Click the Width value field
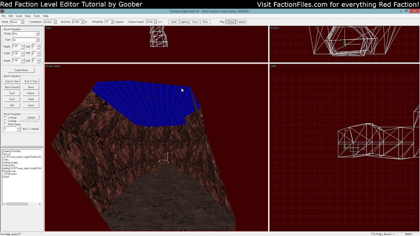This screenshot has height=236, width=420. (16, 53)
